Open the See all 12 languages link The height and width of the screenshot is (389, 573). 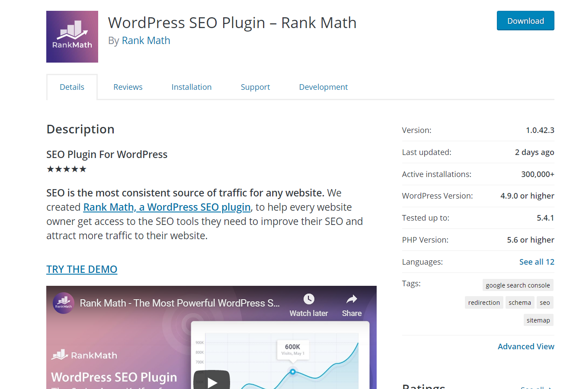tap(537, 262)
